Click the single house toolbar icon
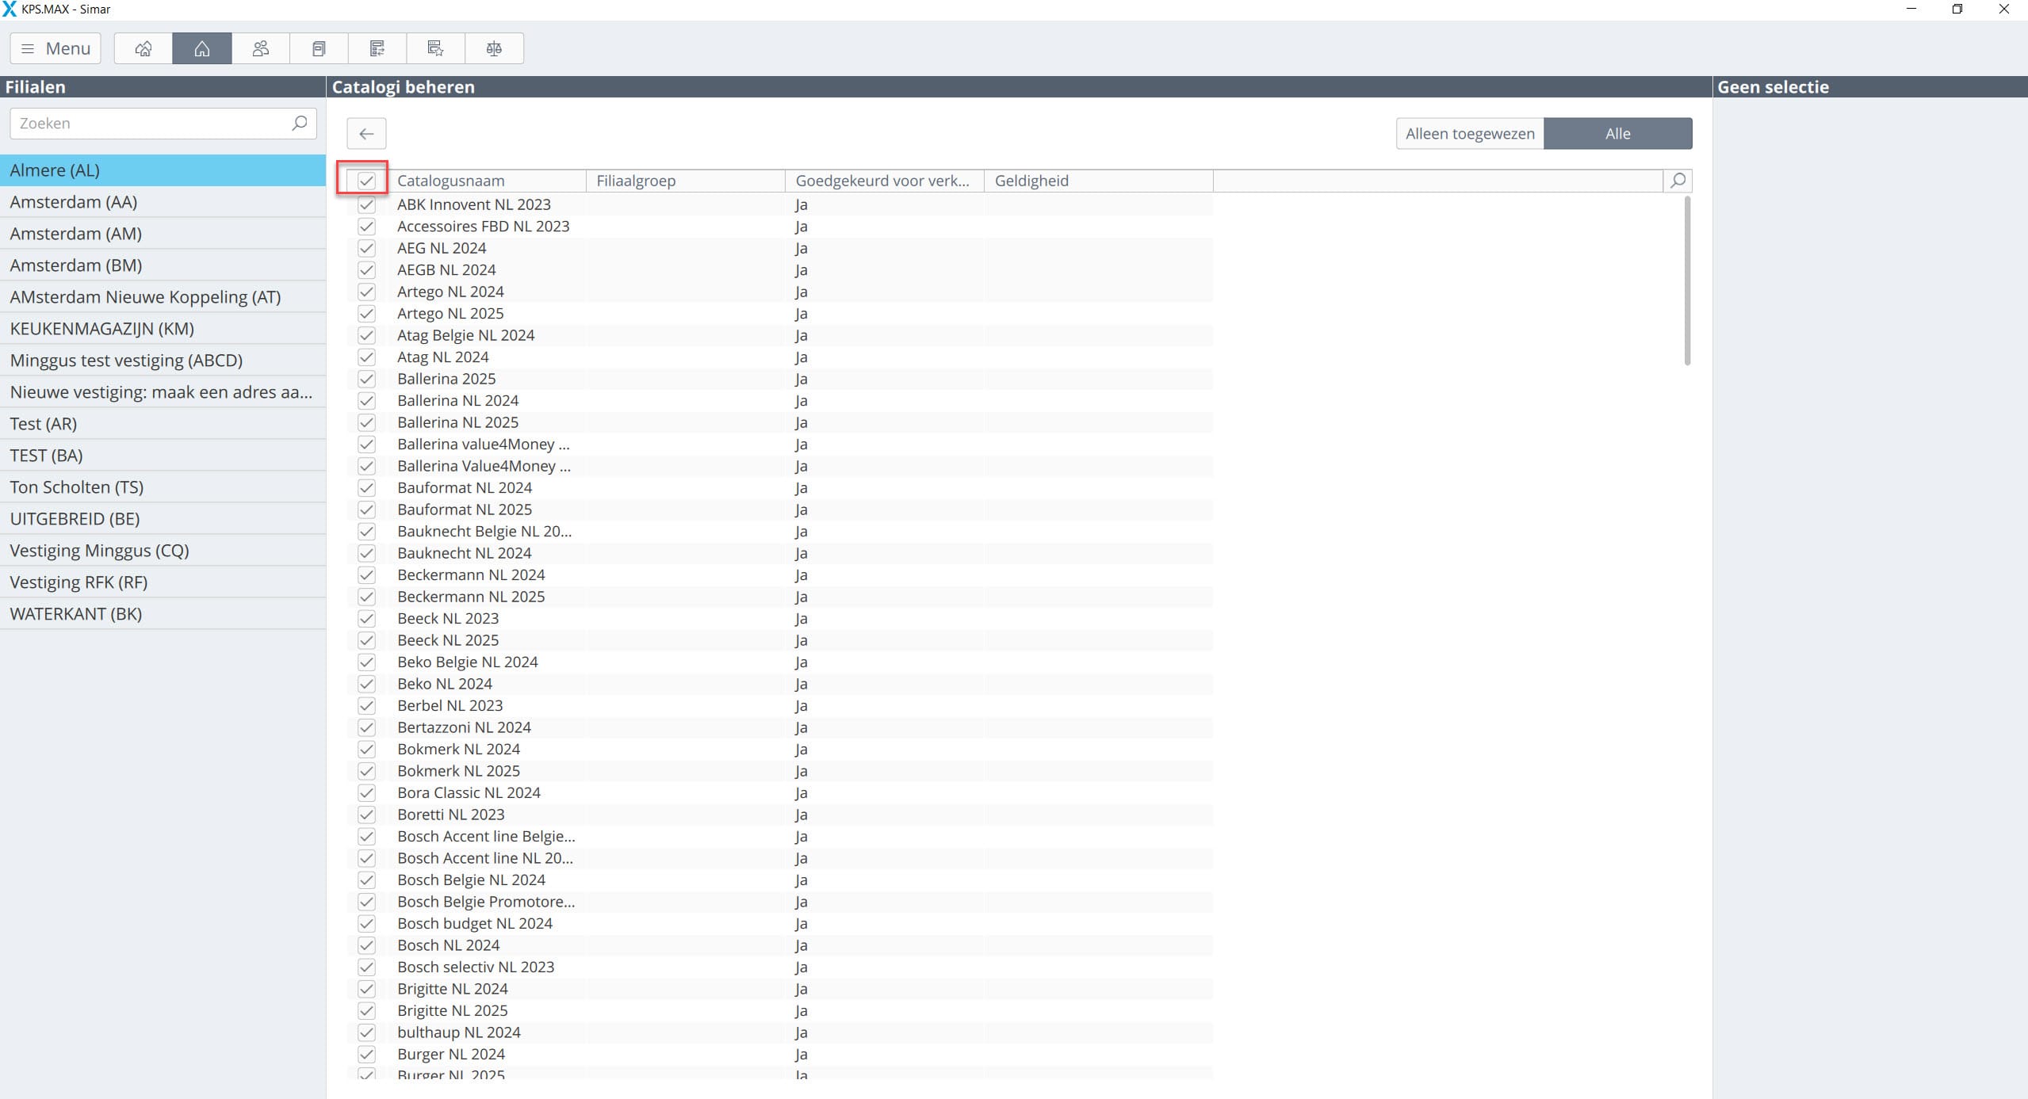Viewport: 2028px width, 1099px height. pos(202,48)
